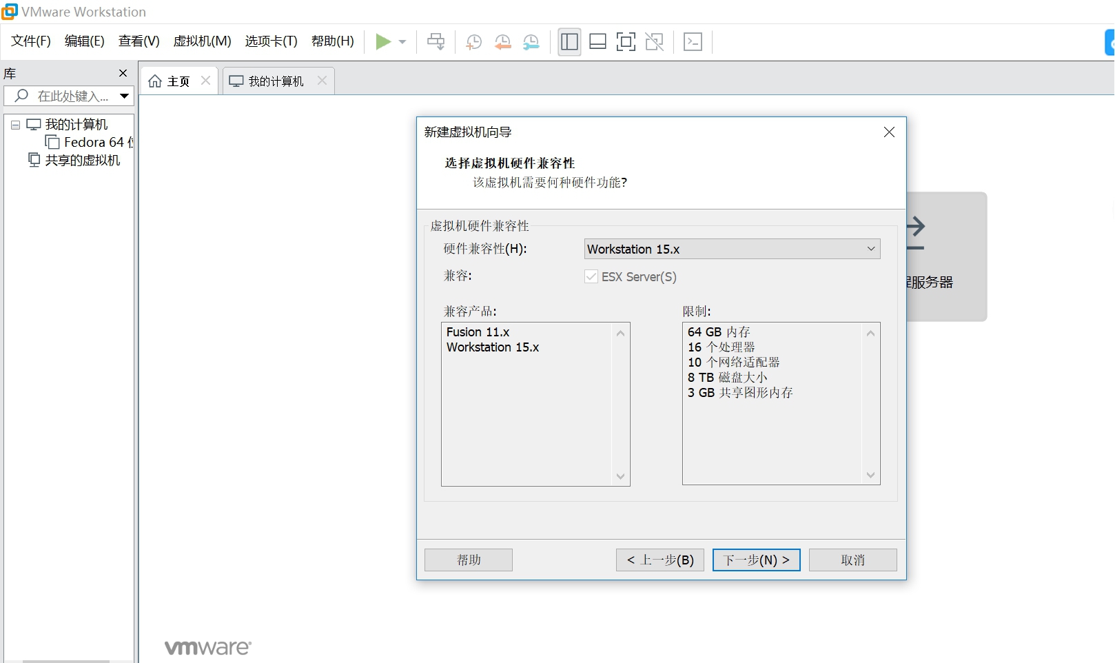Click the 帮助 button in wizard
This screenshot has height=663, width=1115.
click(x=468, y=560)
